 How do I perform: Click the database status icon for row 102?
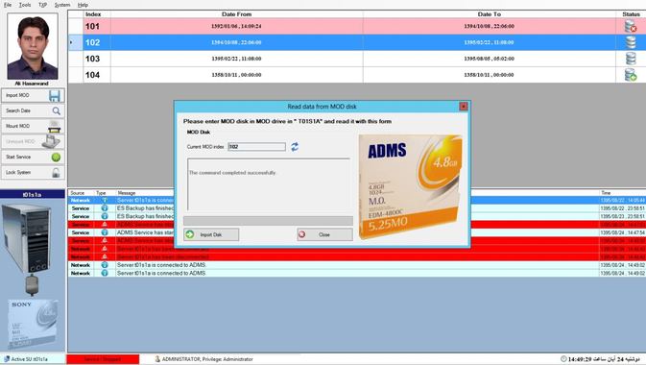tap(631, 42)
